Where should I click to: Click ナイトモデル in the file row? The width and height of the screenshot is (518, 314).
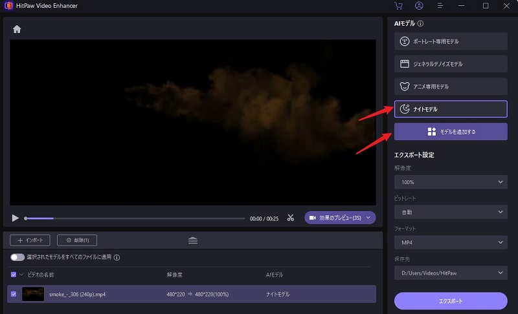pos(278,294)
